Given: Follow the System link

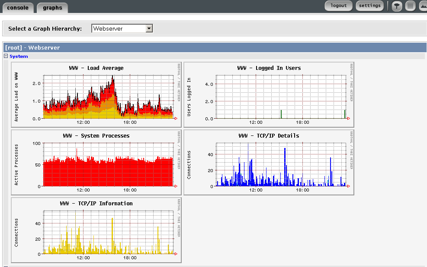Looking at the screenshot, I should coord(19,56).
